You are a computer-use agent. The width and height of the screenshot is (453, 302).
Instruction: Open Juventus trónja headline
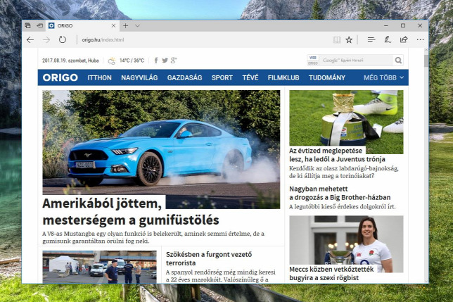click(x=337, y=155)
